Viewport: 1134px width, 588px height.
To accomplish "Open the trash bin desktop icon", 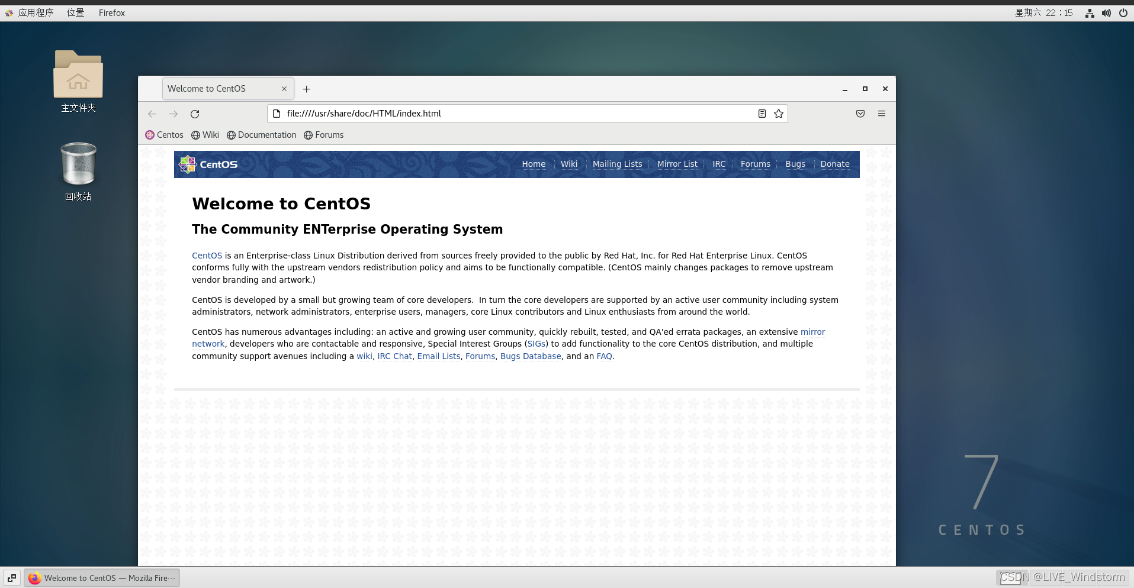I will tap(78, 172).
